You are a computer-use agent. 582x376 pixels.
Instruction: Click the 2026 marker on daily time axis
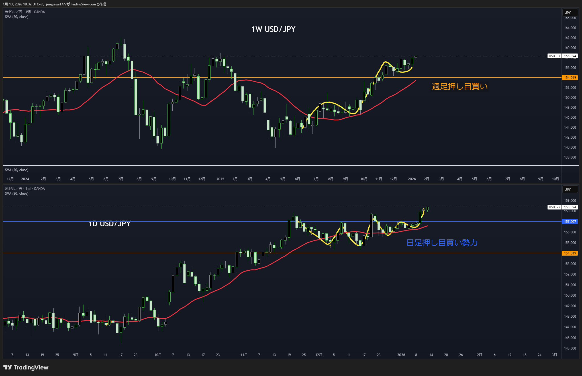pyautogui.click(x=401, y=355)
